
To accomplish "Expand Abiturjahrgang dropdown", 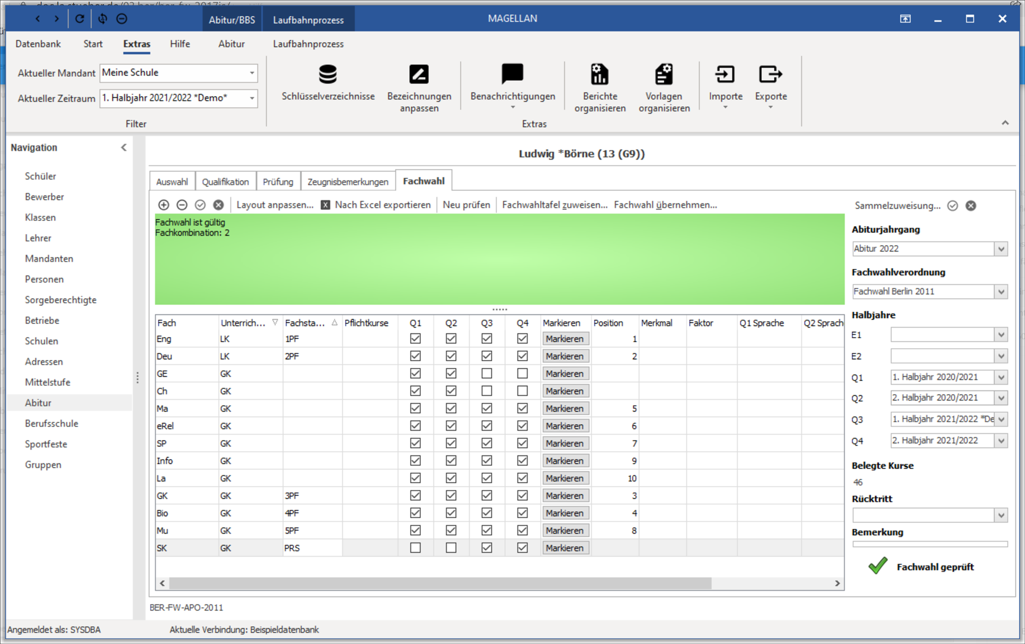I will 1001,248.
